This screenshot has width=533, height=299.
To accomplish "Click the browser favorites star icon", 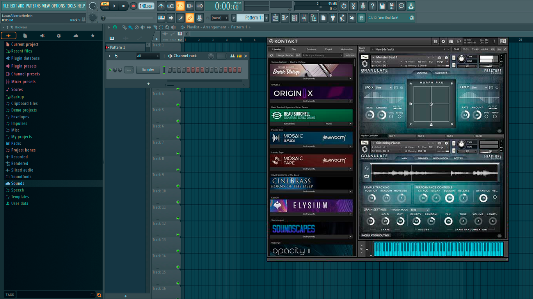I will [92, 36].
